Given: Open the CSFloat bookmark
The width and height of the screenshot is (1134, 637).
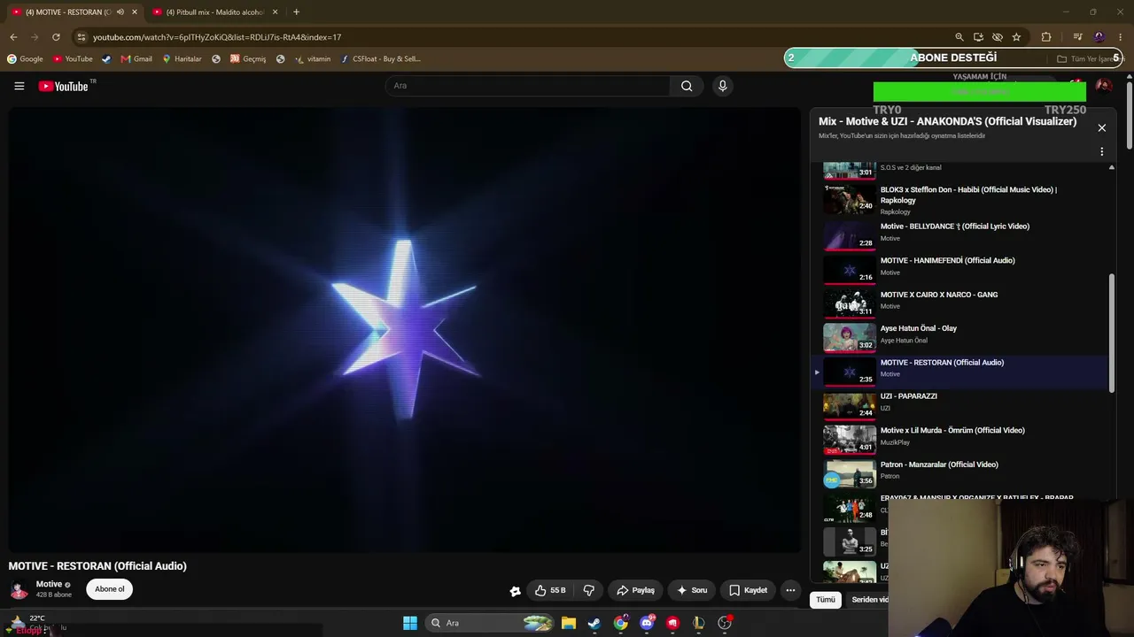Looking at the screenshot, I should point(381,59).
